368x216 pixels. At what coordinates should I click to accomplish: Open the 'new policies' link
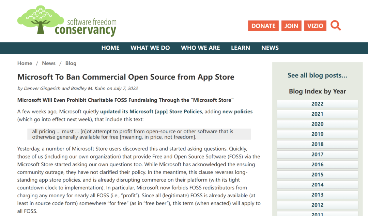[237, 112]
